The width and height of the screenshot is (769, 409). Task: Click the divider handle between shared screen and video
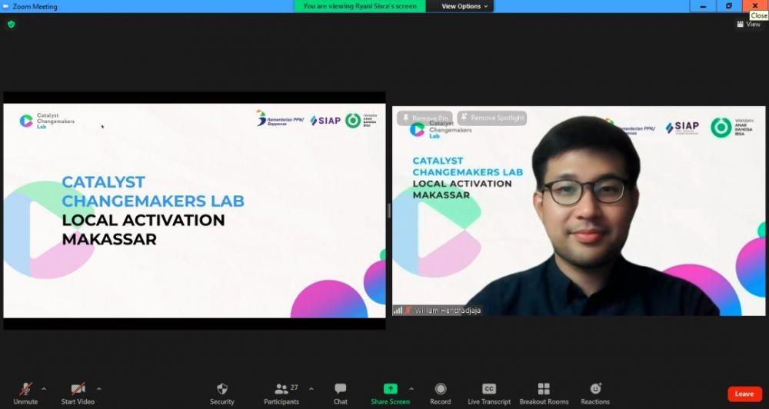coord(389,211)
